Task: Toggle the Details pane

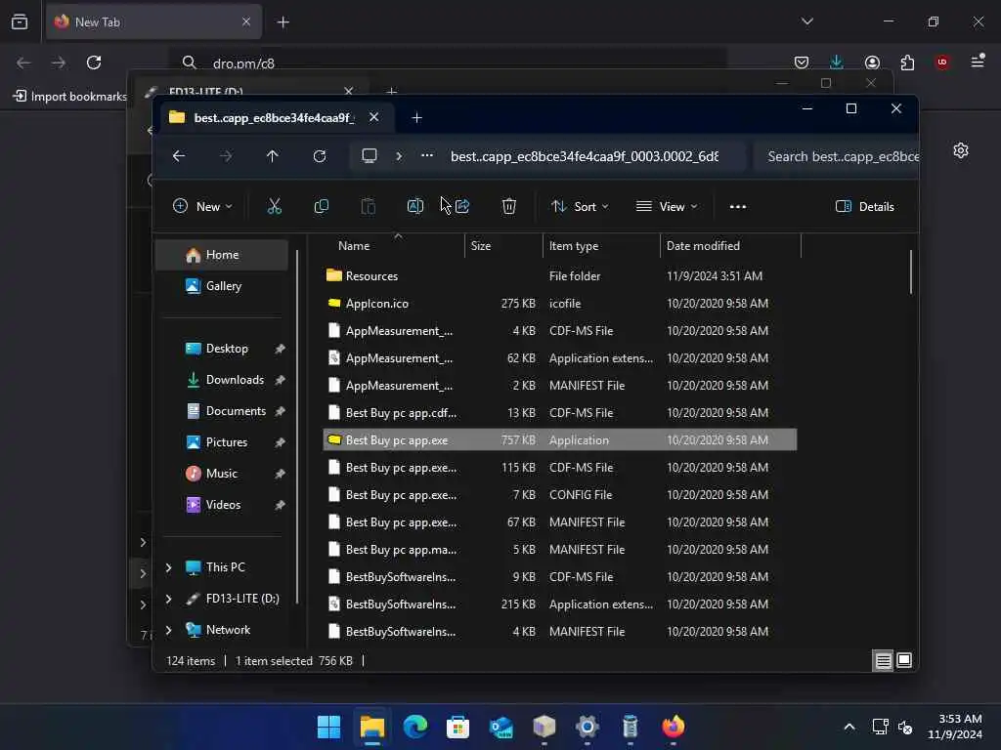Action: pyautogui.click(x=865, y=206)
